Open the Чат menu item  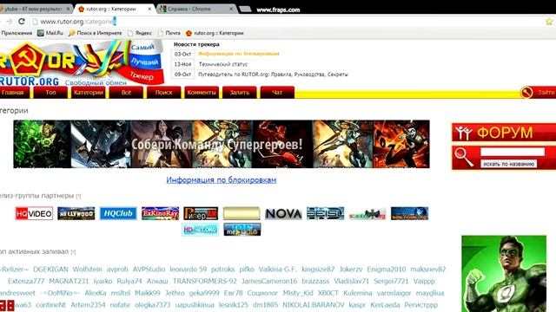(277, 93)
